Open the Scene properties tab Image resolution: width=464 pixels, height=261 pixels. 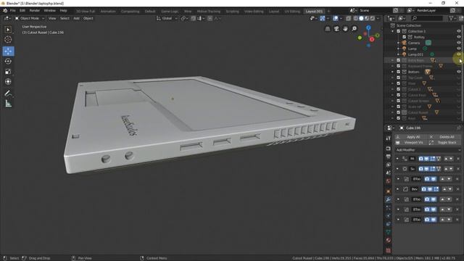coord(389,173)
